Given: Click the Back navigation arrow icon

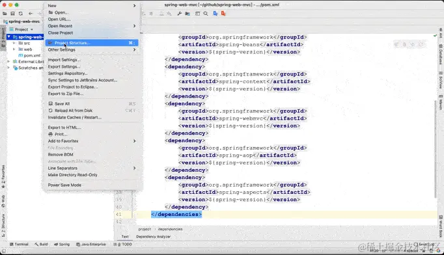Looking at the screenshot, I should click(x=31, y=14).
